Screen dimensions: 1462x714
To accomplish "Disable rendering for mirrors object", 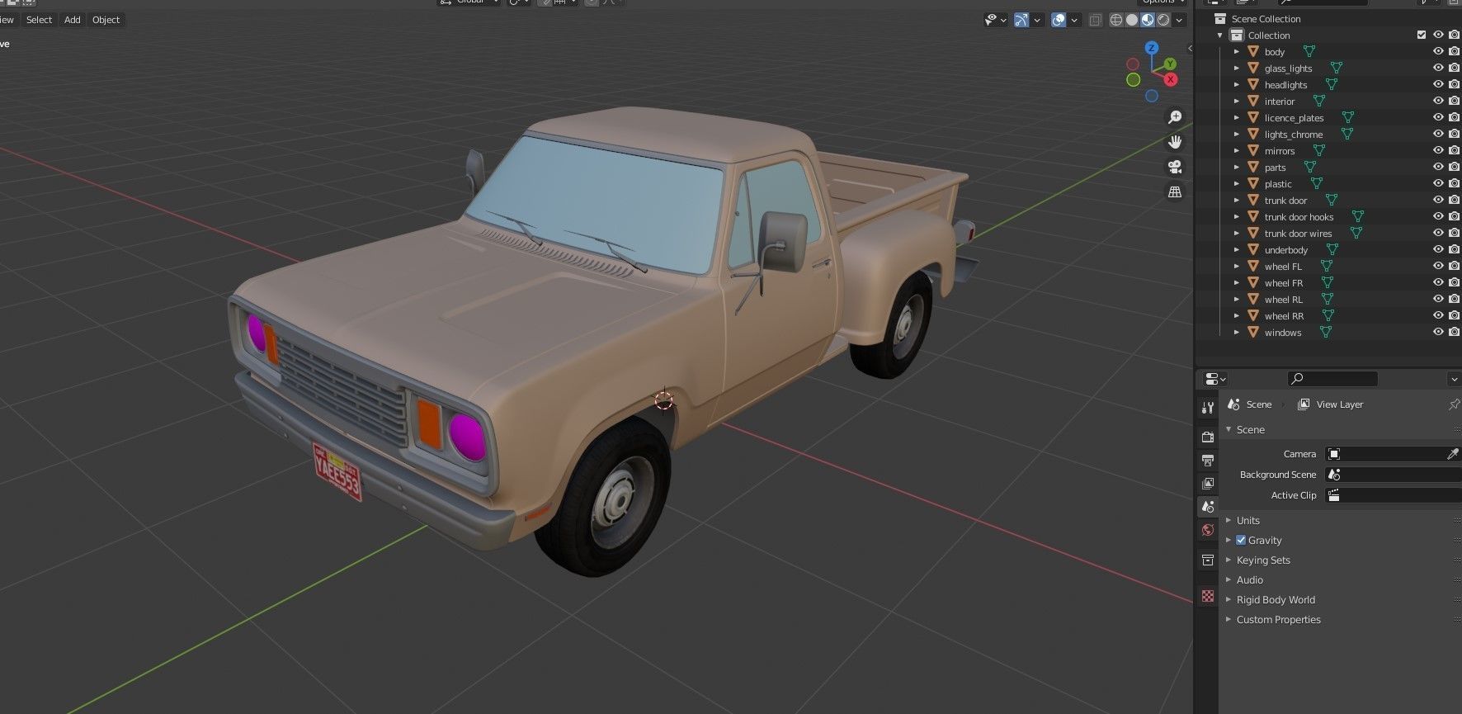I will pos(1454,150).
